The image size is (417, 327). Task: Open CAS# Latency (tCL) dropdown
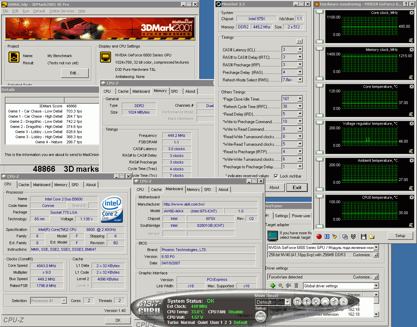pos(300,50)
